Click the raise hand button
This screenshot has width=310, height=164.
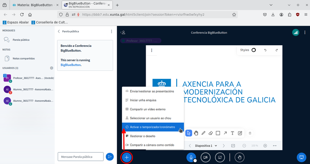240,157
